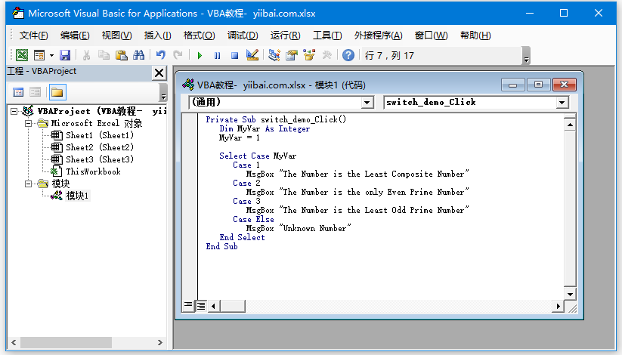622x355 pixels.
Task: Open the 工具(T) menu
Action: [327, 35]
